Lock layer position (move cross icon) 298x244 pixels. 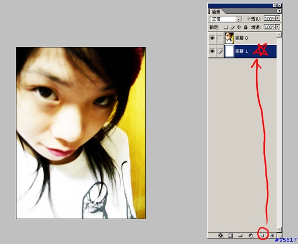pos(239,27)
